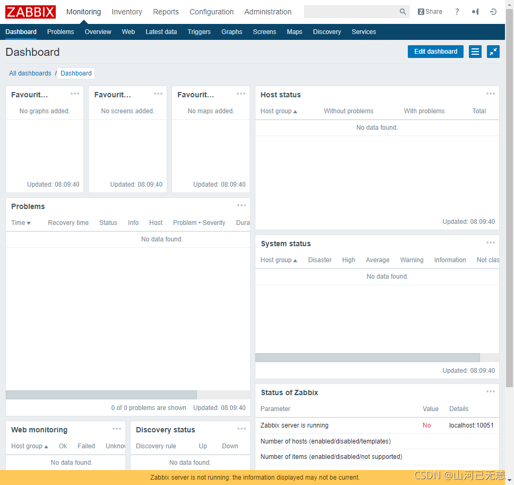Viewport: 514px width, 485px height.
Task: Go to the Web submenu tab
Action: point(128,32)
